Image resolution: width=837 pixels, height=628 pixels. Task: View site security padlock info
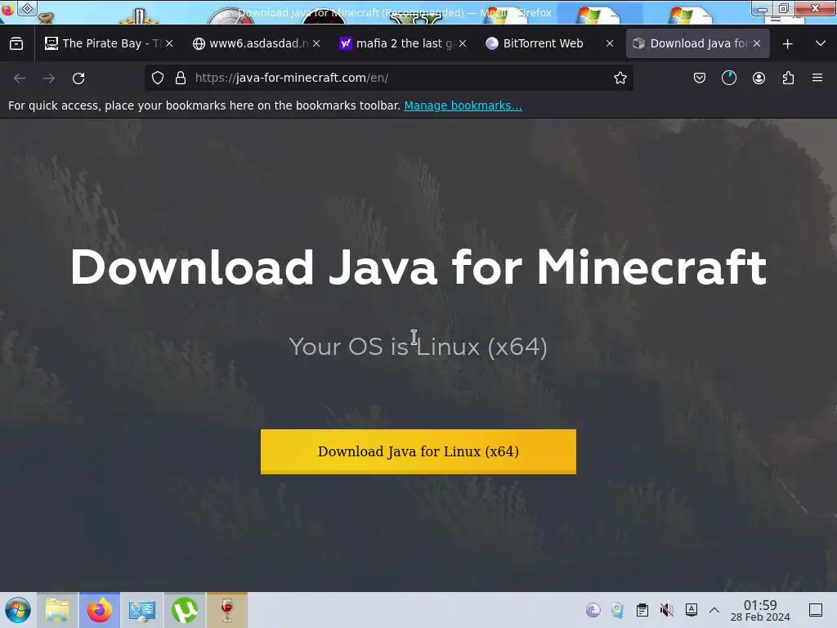tap(181, 78)
